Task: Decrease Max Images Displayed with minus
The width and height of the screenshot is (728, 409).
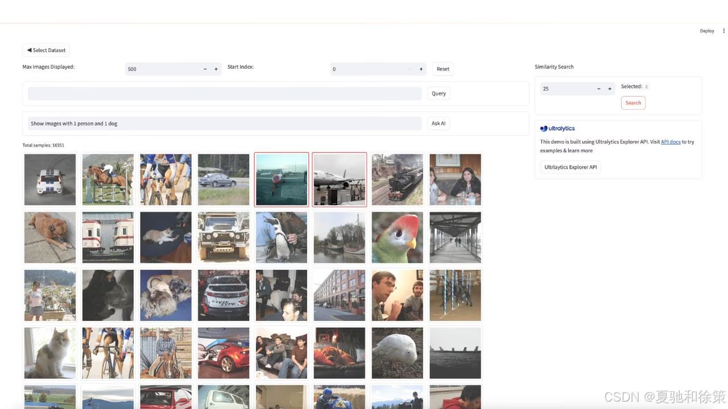Action: tap(205, 69)
